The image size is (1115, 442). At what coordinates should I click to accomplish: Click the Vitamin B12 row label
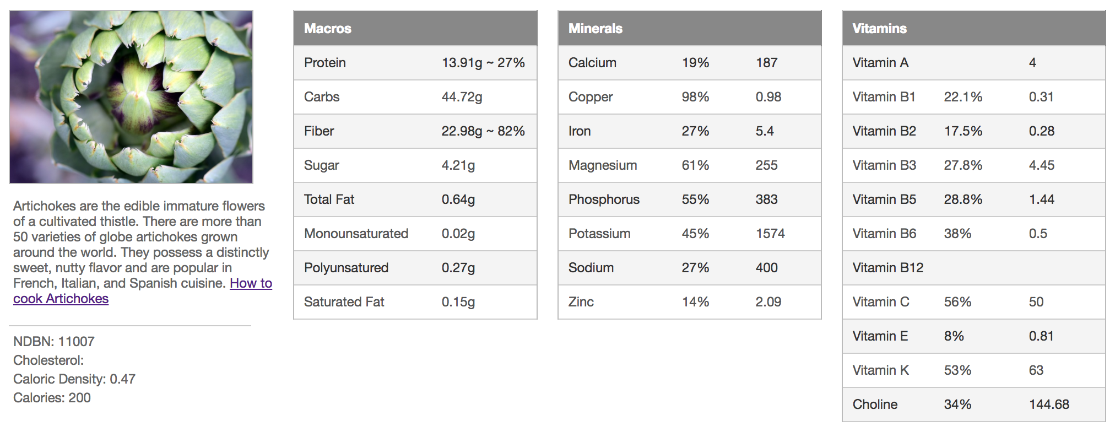[x=887, y=268]
